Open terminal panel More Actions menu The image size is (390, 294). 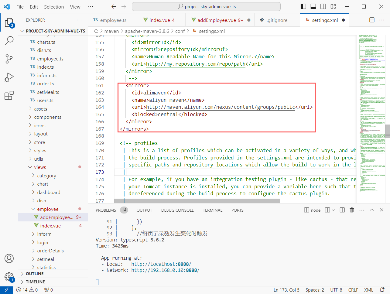point(362,210)
